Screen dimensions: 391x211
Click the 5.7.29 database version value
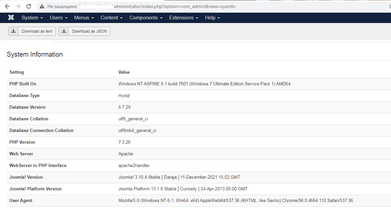(x=124, y=107)
